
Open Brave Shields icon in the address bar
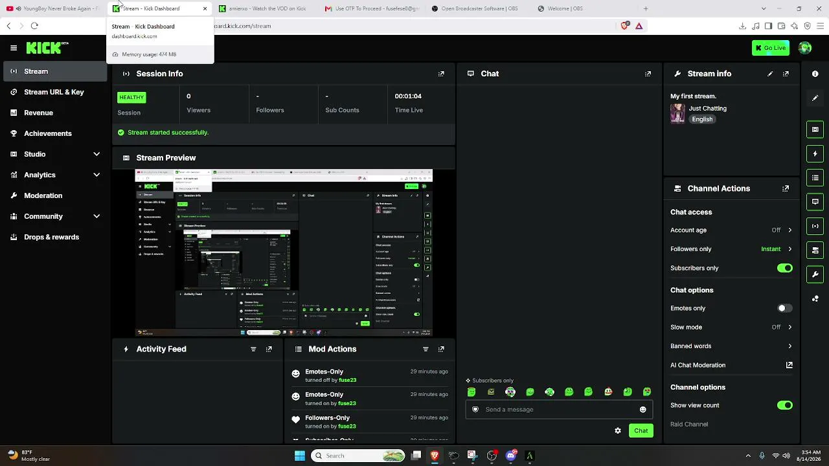pos(625,26)
